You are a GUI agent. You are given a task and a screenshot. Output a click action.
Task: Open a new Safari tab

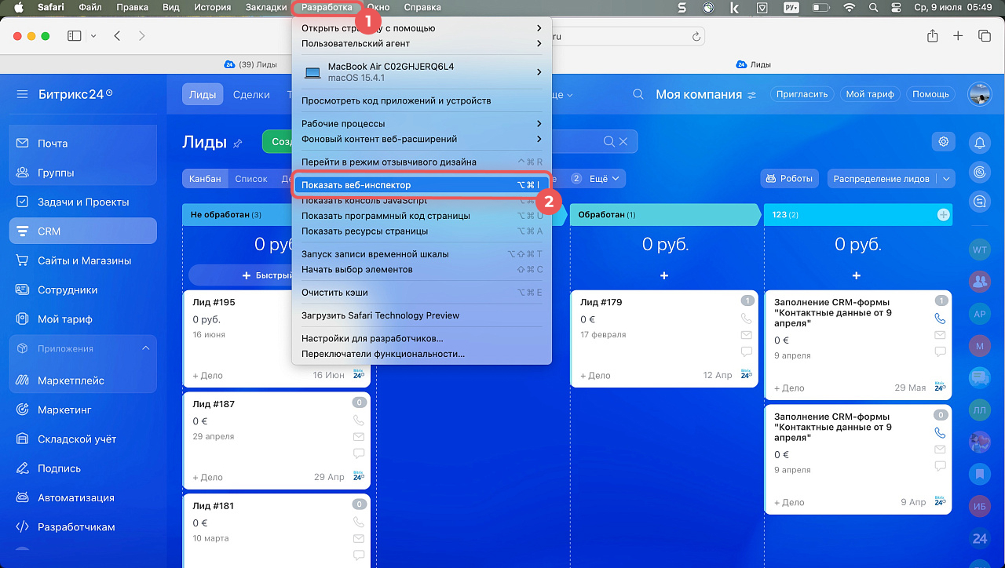958,36
